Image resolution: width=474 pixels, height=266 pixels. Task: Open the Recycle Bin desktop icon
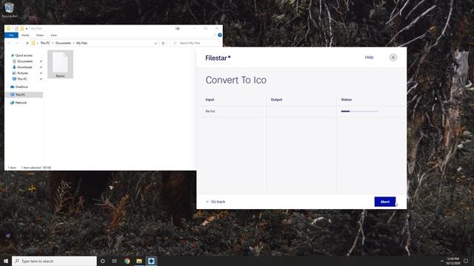click(10, 10)
